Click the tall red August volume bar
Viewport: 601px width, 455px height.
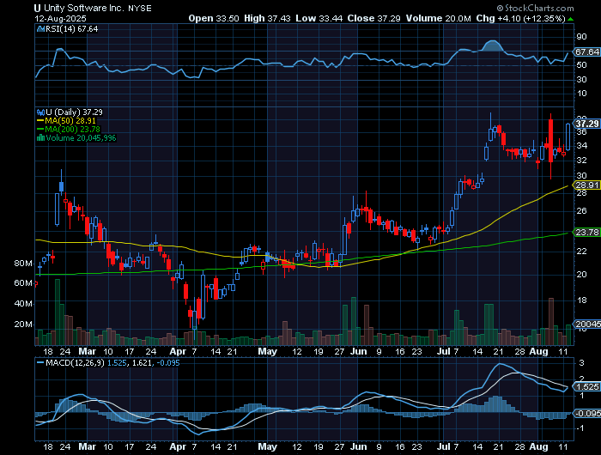(x=551, y=321)
